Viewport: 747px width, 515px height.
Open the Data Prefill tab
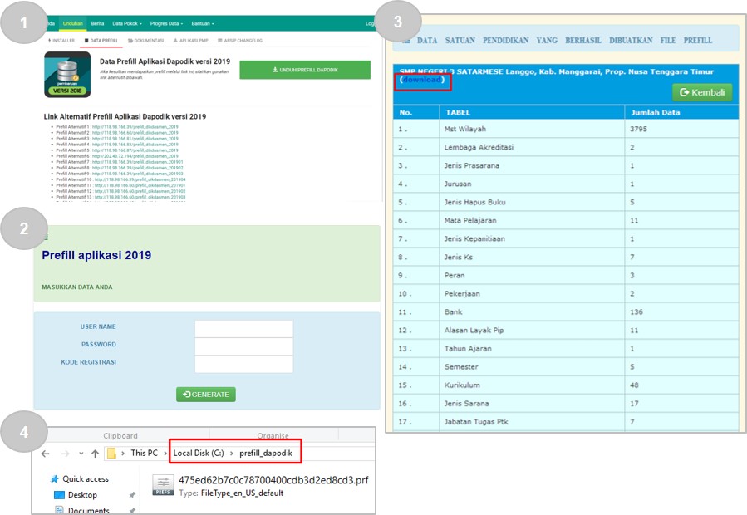[101, 41]
